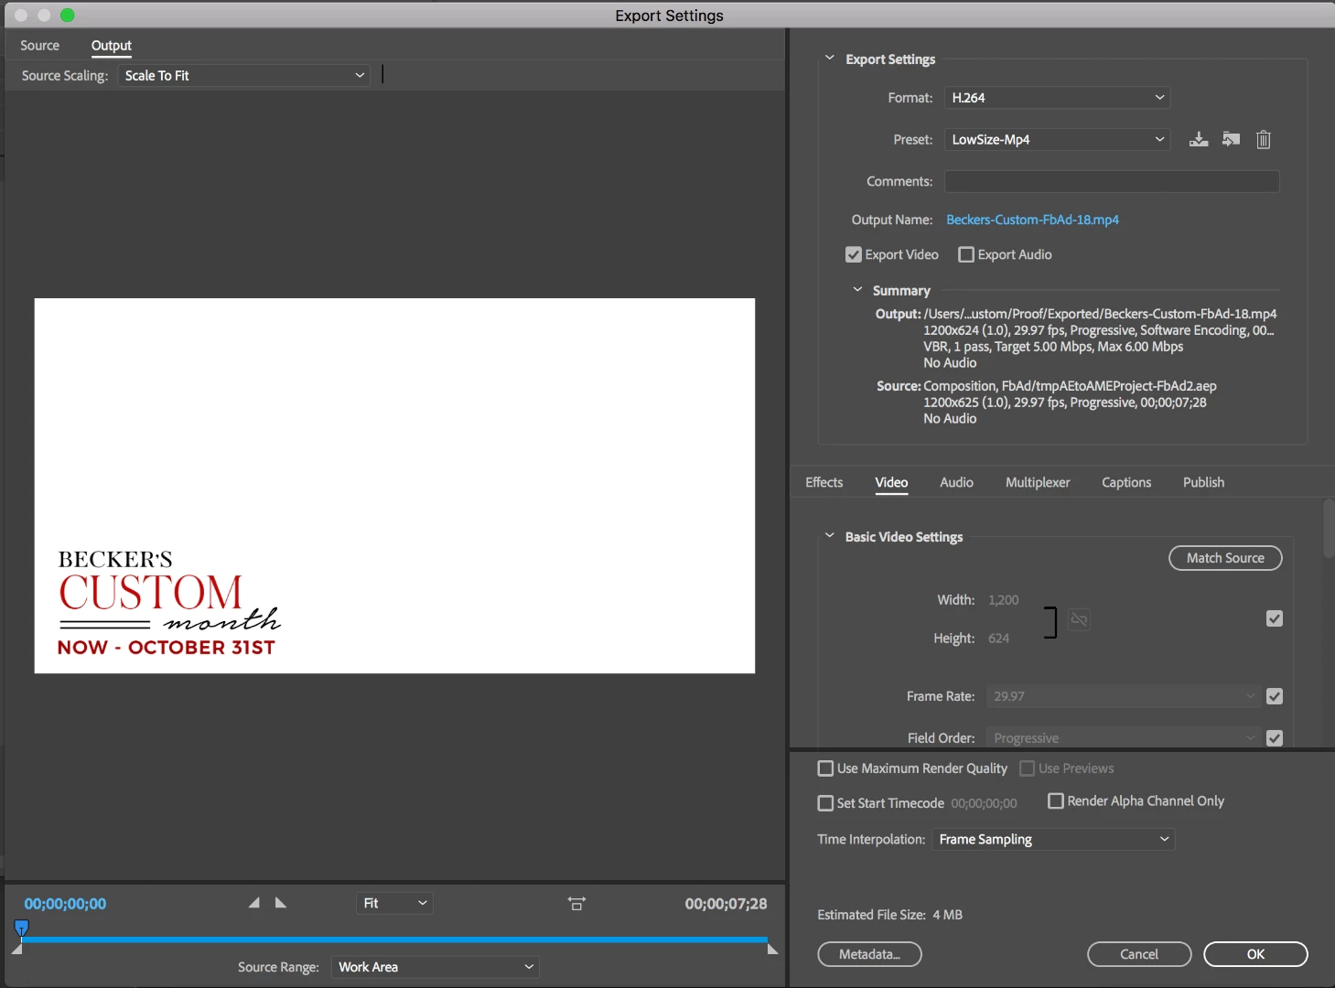Open the Multiplexer tab
The height and width of the screenshot is (988, 1335).
tap(1038, 482)
